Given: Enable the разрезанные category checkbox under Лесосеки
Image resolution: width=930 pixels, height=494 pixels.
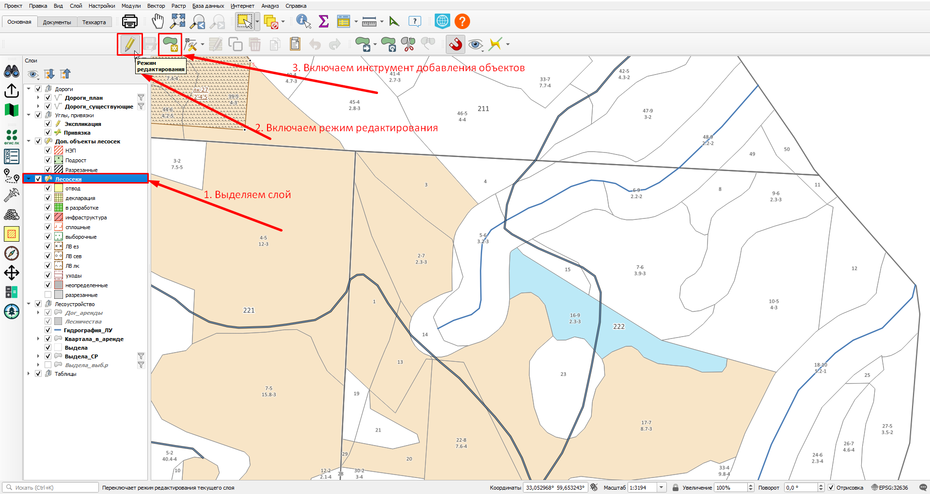Looking at the screenshot, I should click(x=48, y=294).
